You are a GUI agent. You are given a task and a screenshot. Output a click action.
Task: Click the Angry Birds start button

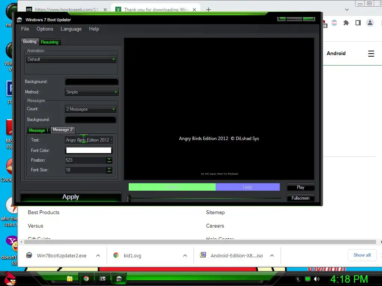point(10,279)
